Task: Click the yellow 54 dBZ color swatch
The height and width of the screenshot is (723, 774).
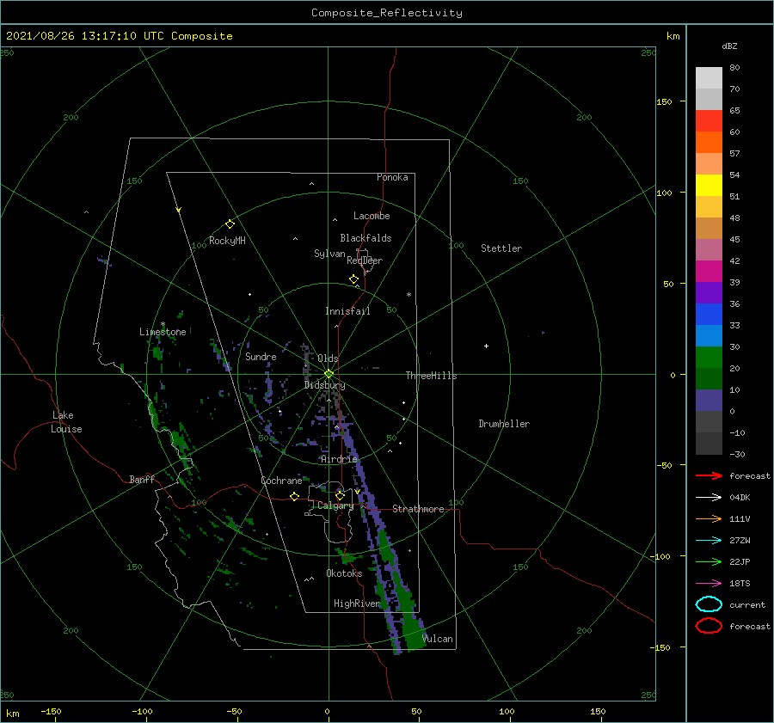Action: (709, 185)
